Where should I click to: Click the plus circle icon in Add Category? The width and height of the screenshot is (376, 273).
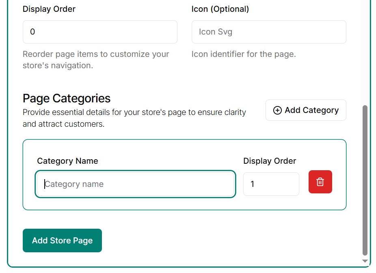pyautogui.click(x=277, y=110)
